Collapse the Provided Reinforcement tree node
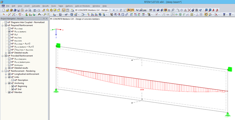 coord(2,56)
